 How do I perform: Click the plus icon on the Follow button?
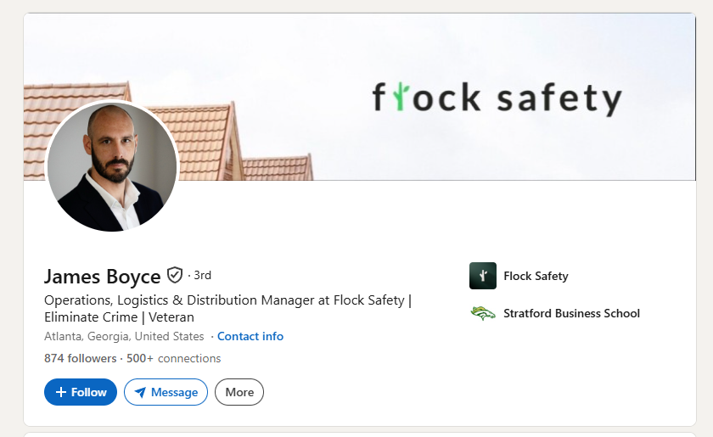(x=61, y=392)
